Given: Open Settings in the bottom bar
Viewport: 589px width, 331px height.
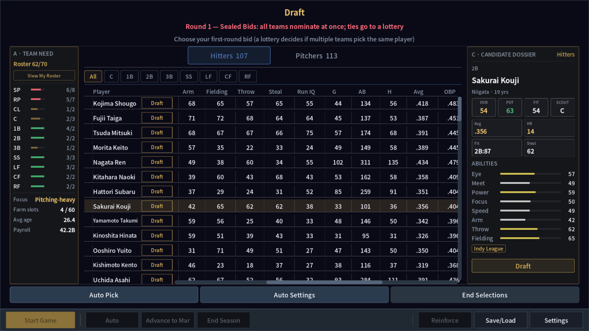Looking at the screenshot, I should pos(556,320).
